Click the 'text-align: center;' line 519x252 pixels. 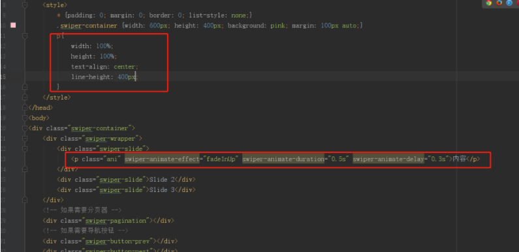104,66
